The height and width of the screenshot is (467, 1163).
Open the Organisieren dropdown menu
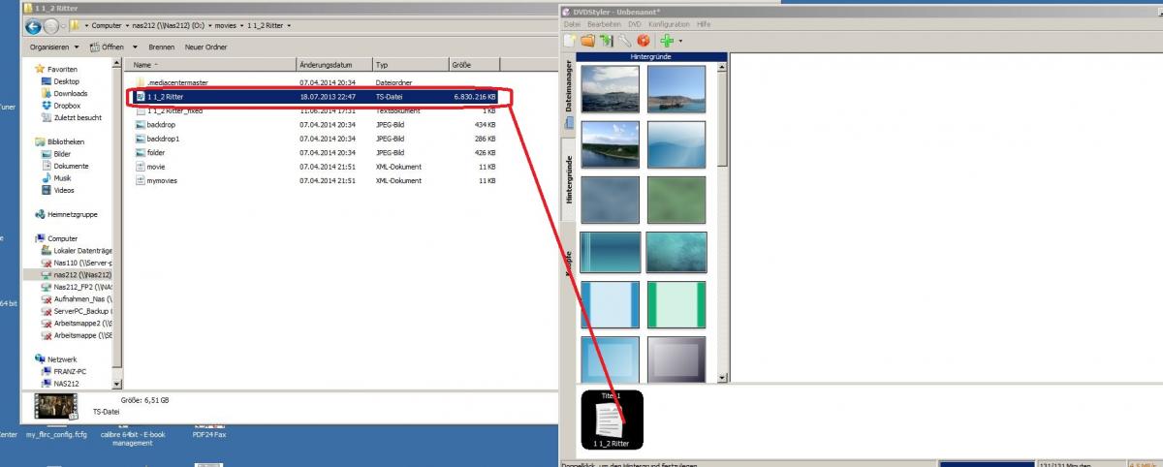tap(54, 47)
